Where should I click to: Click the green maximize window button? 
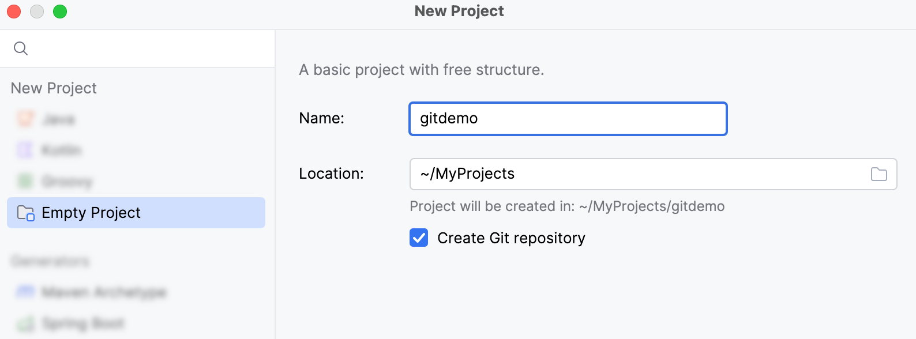tap(60, 11)
